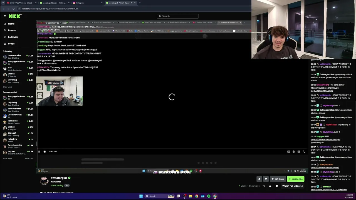Open Watch full video link

coord(292,186)
